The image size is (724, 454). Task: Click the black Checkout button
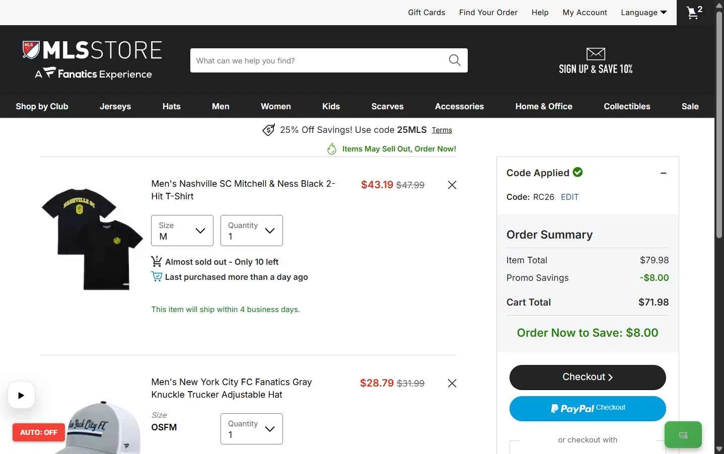(588, 377)
